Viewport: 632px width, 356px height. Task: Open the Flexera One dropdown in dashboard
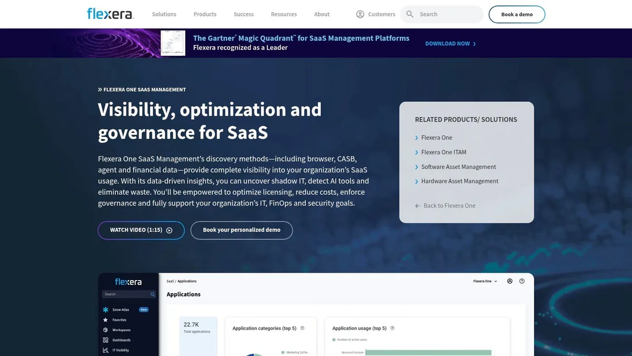click(x=485, y=281)
